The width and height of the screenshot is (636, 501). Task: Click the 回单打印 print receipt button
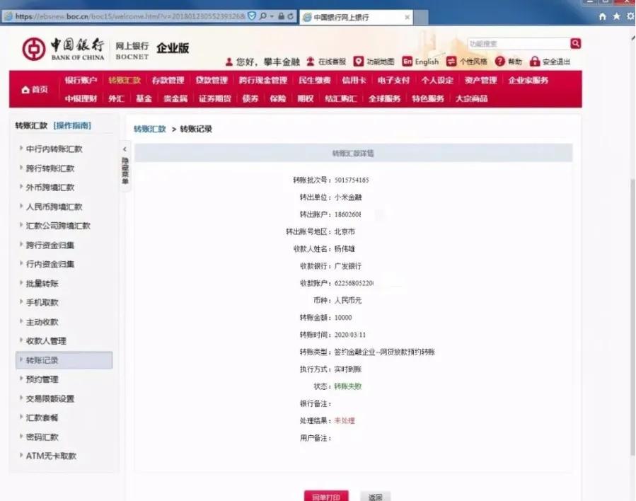(x=326, y=495)
